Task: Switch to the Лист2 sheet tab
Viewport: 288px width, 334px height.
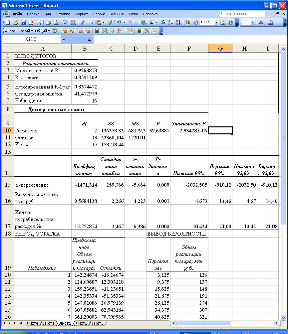Action: point(82,323)
